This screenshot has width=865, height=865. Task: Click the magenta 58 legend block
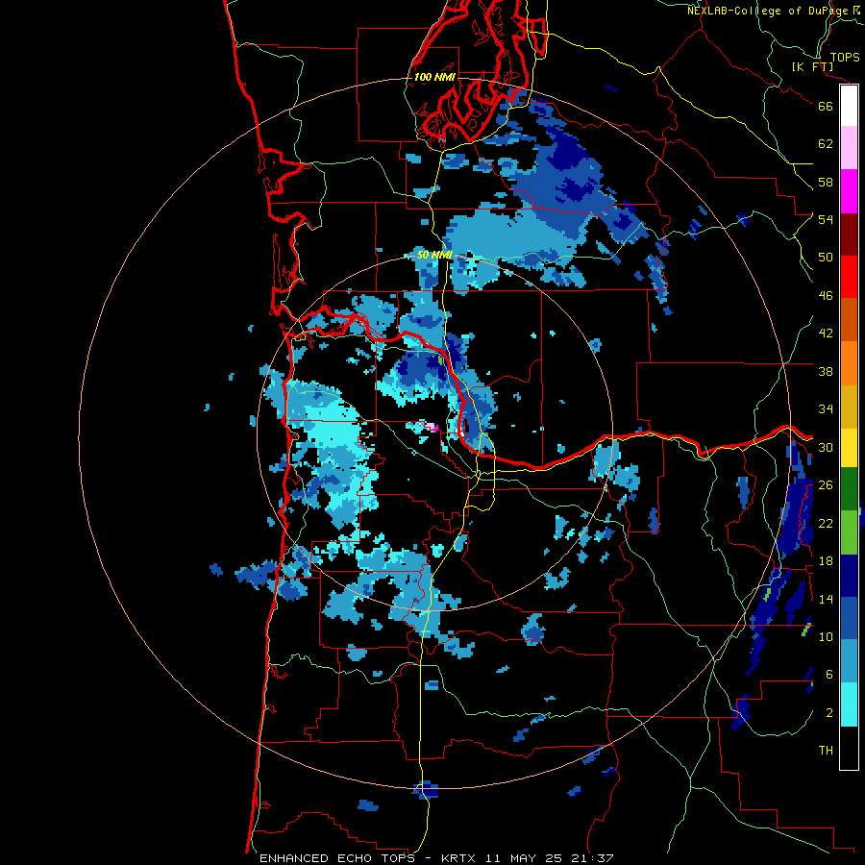pos(849,191)
